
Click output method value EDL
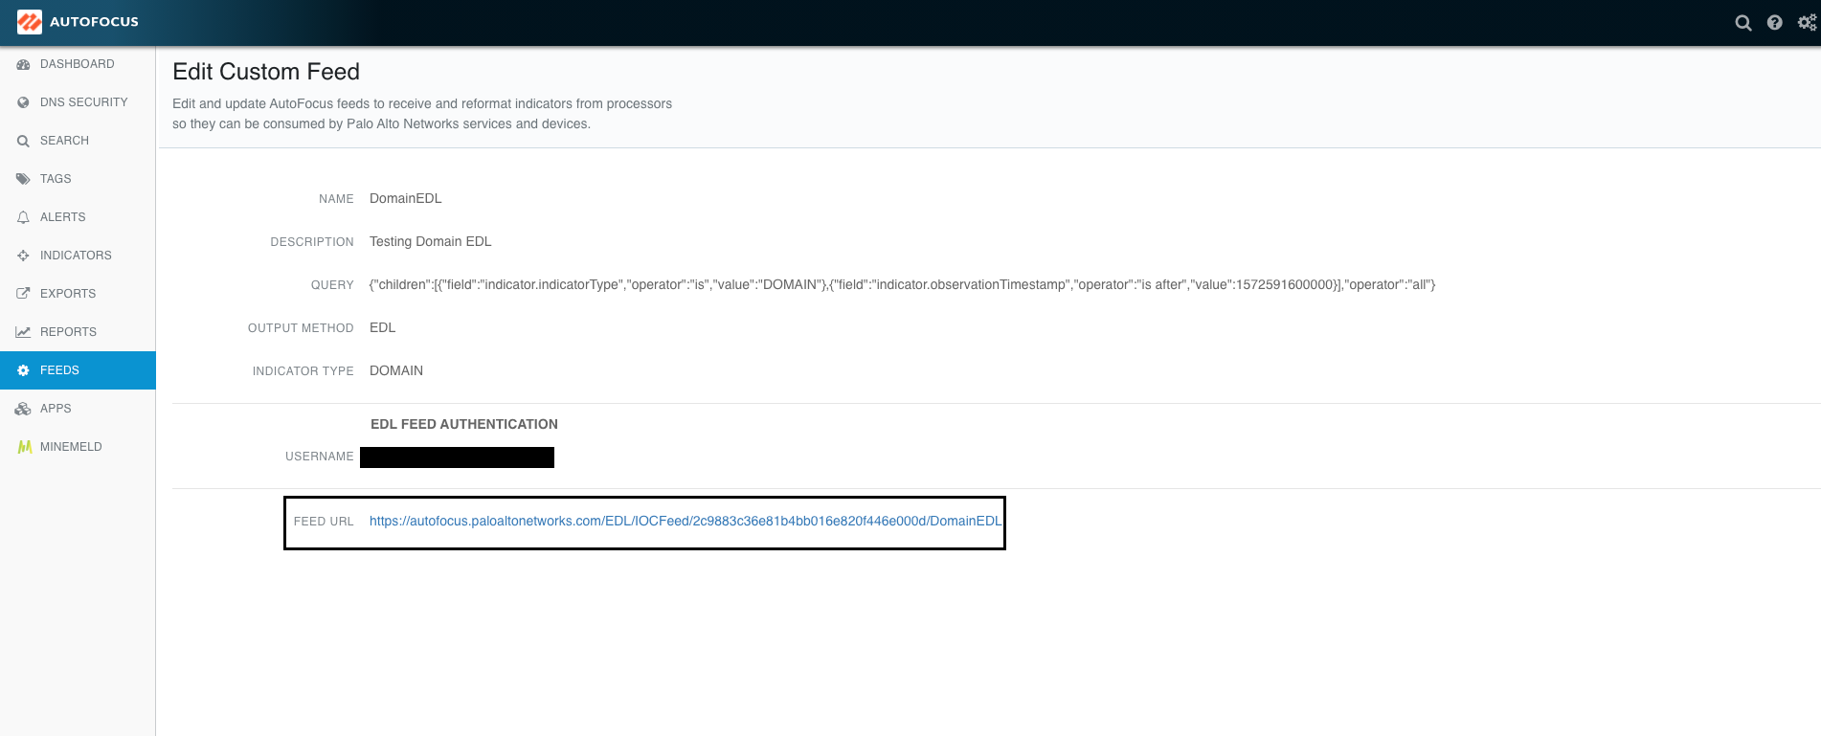click(x=383, y=327)
